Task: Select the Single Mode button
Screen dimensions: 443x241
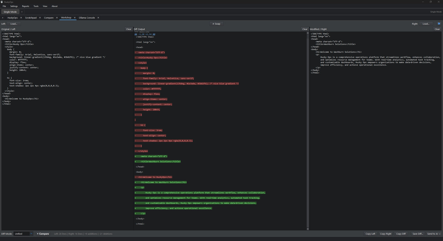Action: tap(10, 12)
